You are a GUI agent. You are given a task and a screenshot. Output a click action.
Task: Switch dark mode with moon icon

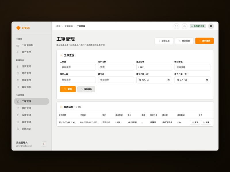185,26
